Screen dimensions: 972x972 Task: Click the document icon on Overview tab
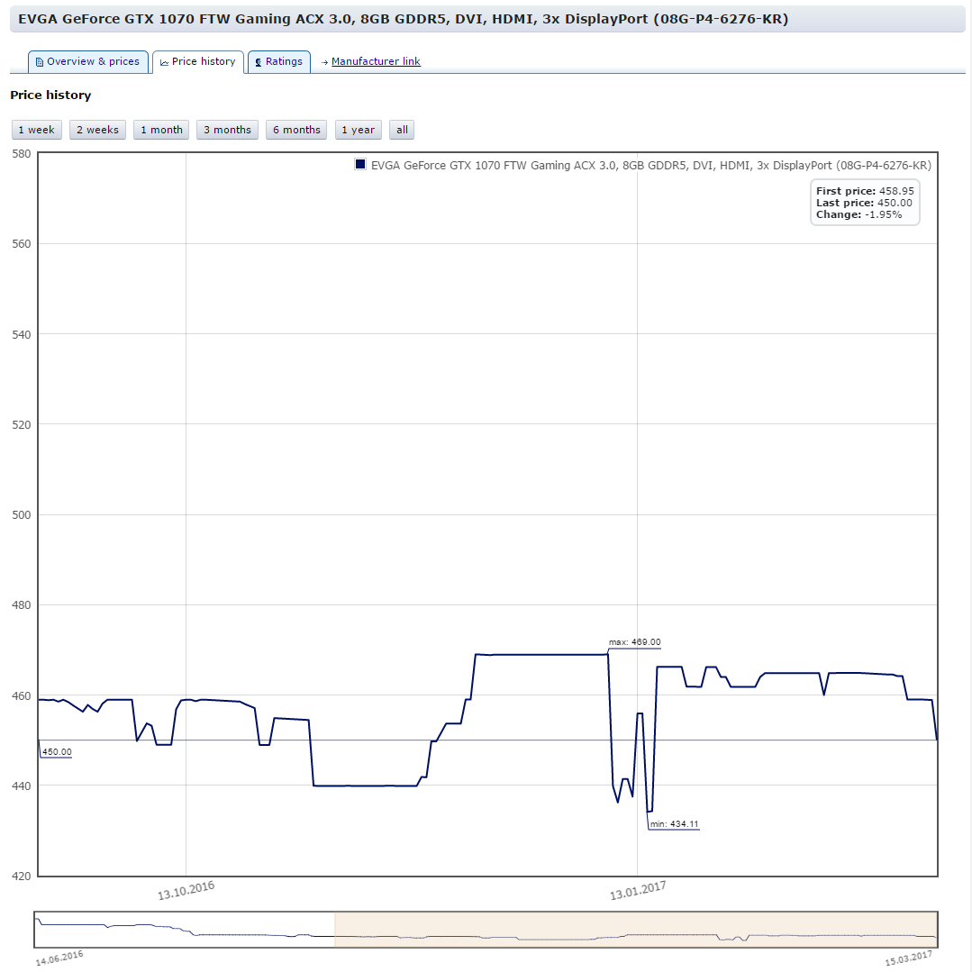coord(40,62)
